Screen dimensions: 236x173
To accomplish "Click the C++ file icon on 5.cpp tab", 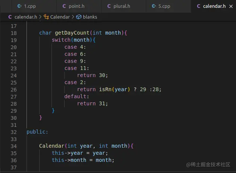I will pyautogui.click(x=154, y=6).
